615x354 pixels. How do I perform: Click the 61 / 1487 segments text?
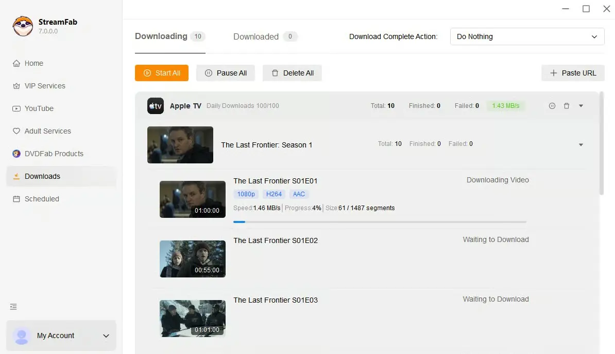[x=367, y=208]
